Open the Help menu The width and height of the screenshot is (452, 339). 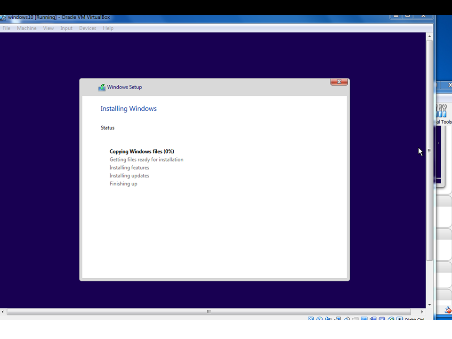coord(108,28)
